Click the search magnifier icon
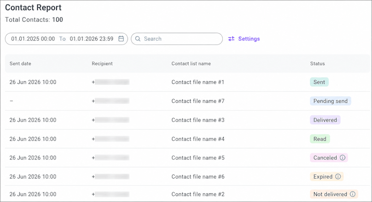The width and height of the screenshot is (372, 202). 138,39
